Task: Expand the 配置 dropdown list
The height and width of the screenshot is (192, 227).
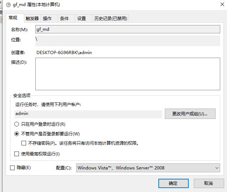Action: [148, 168]
